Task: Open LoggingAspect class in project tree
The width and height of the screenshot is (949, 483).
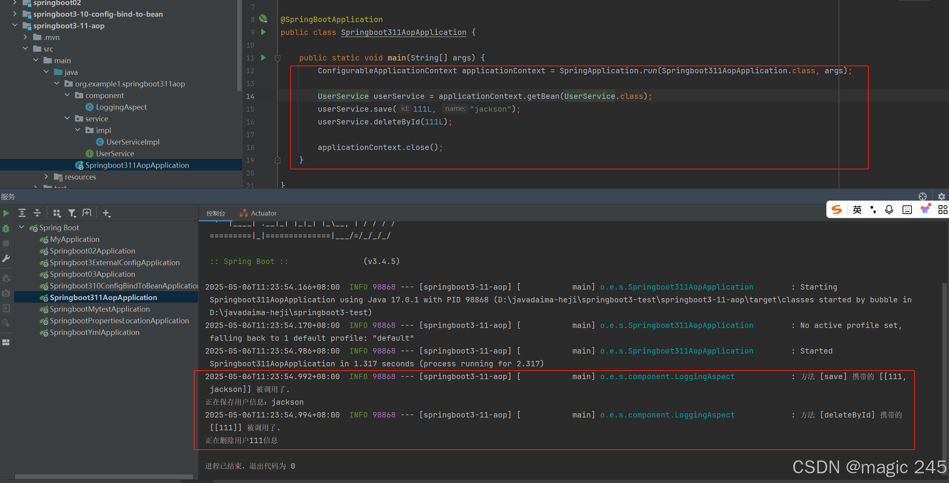Action: (x=121, y=107)
